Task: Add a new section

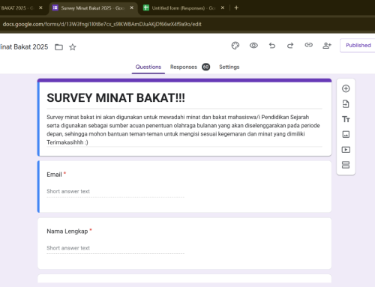Action: pos(346,165)
